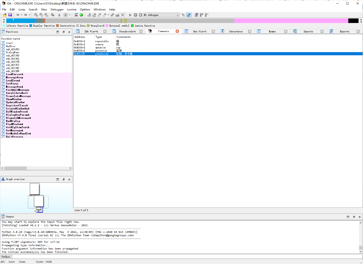Screen dimensions: 363x264
Task: Open the back-history dropdown arrow
Action: tap(21, 15)
